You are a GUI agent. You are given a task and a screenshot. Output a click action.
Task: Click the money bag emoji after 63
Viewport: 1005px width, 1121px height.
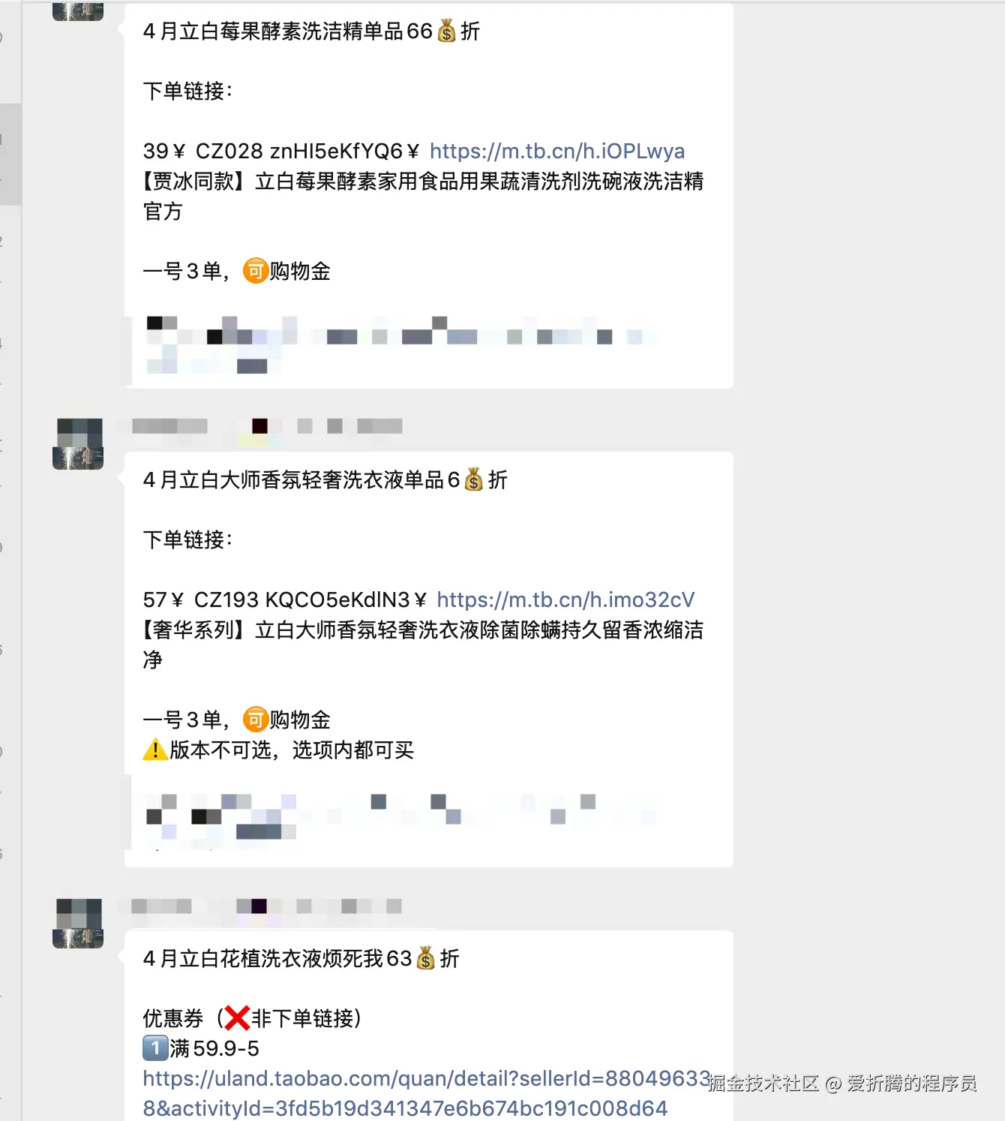[426, 958]
